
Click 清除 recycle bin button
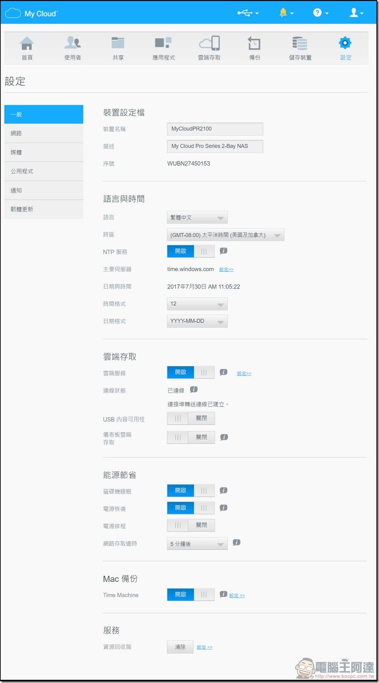click(x=180, y=647)
